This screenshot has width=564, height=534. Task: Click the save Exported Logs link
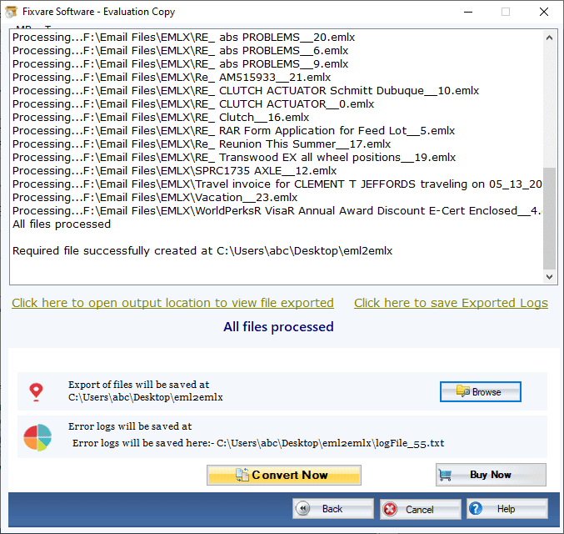[x=451, y=303]
